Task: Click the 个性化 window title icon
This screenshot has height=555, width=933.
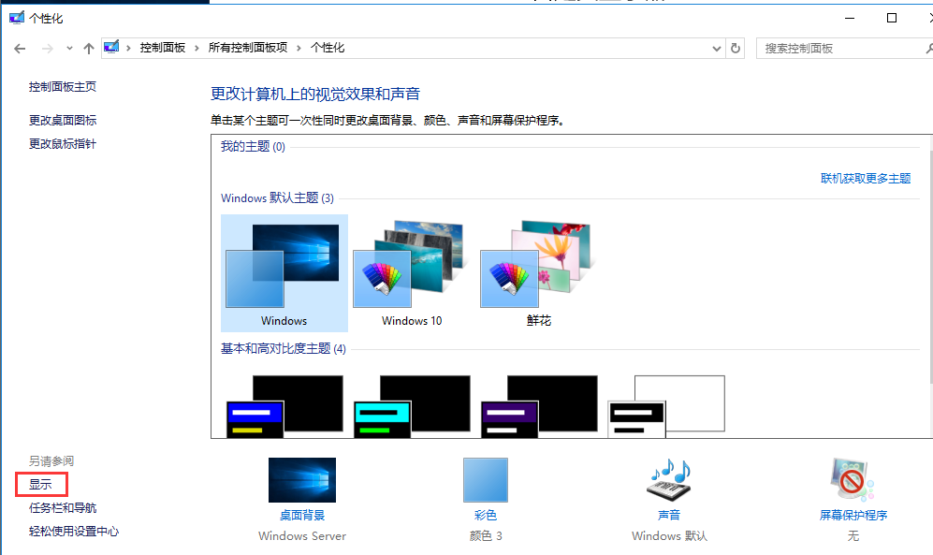Action: coord(17,18)
